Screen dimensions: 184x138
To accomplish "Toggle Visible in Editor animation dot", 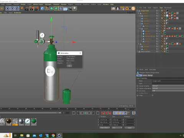I will coord(138,86).
